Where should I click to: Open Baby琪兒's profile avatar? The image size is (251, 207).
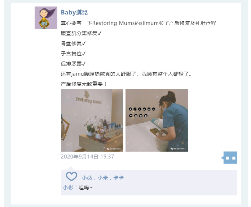46,18
